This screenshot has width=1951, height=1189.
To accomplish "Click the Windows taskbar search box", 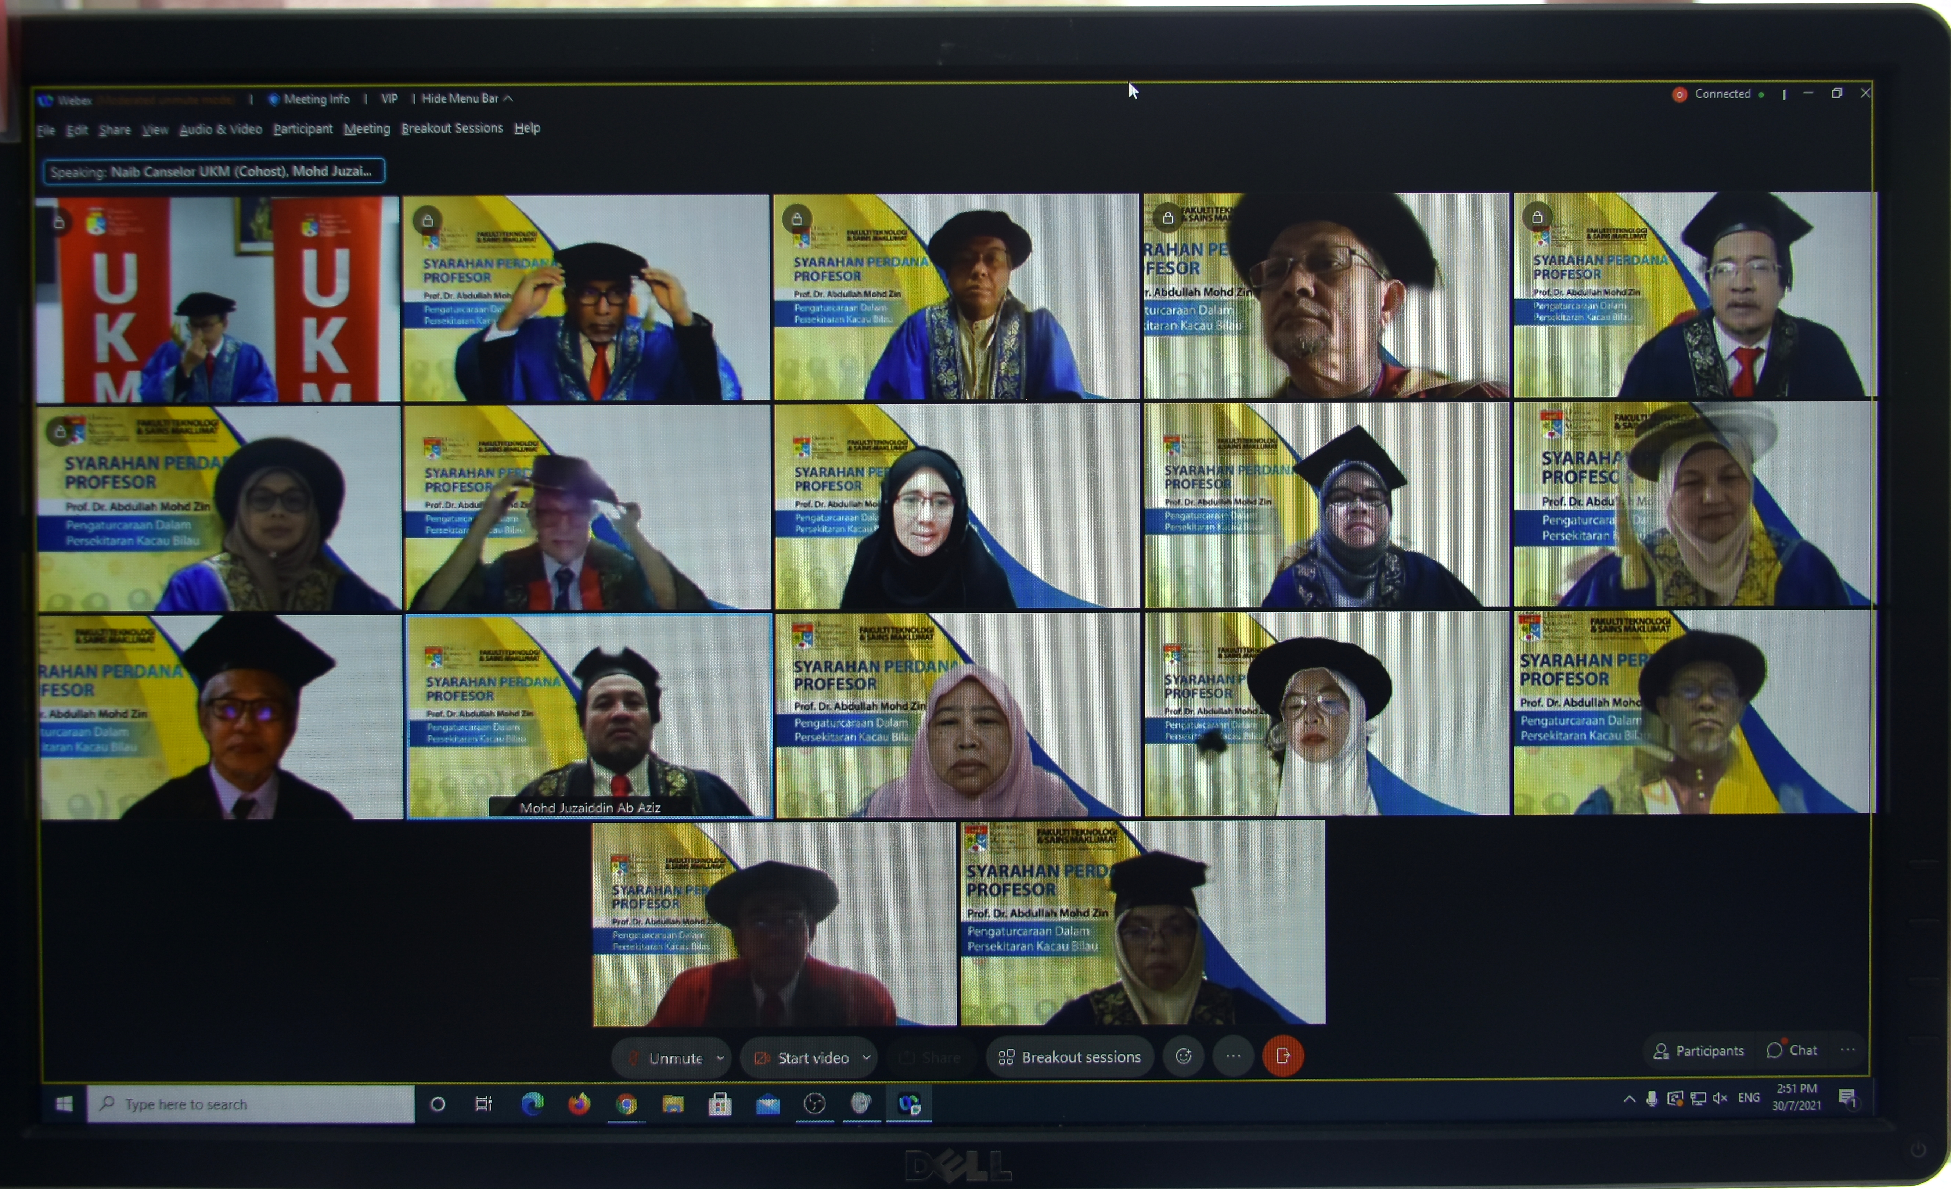I will click(x=250, y=1104).
